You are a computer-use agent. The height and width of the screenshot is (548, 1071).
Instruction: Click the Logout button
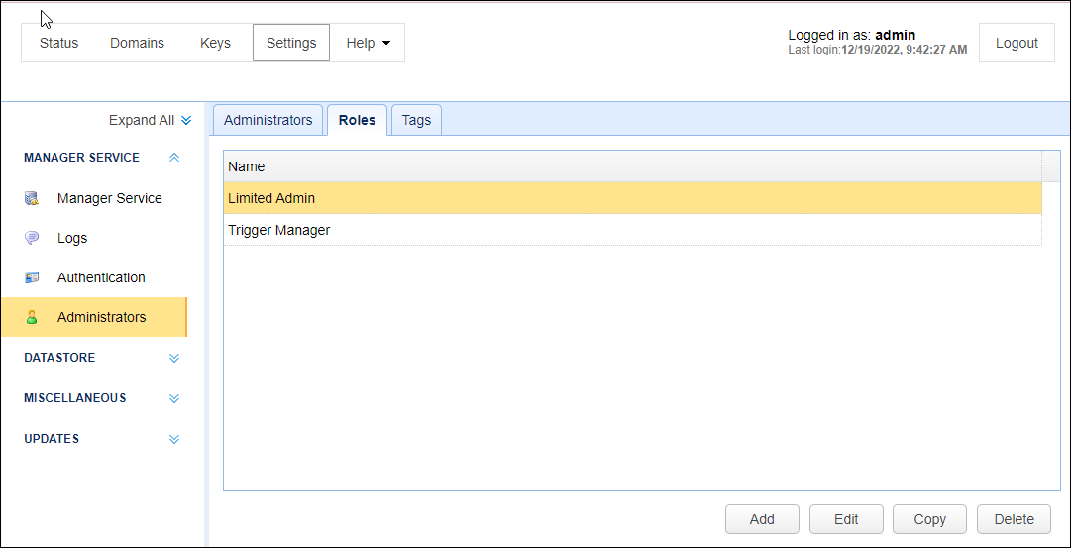[x=1017, y=43]
